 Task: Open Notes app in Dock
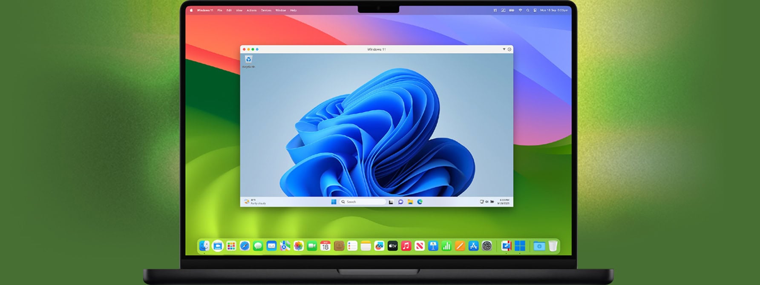point(366,246)
